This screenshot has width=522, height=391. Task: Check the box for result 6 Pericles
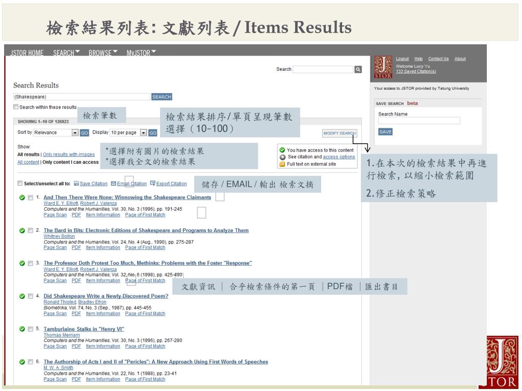tap(31, 362)
